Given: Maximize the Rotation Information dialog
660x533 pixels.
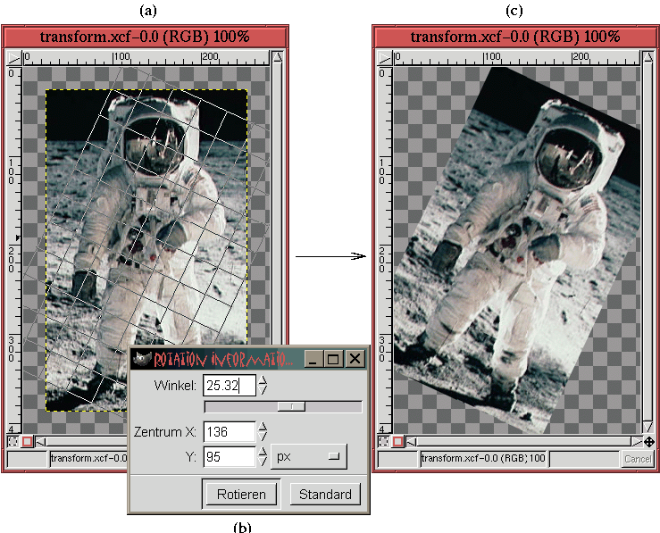Looking at the screenshot, I should pos(333,359).
